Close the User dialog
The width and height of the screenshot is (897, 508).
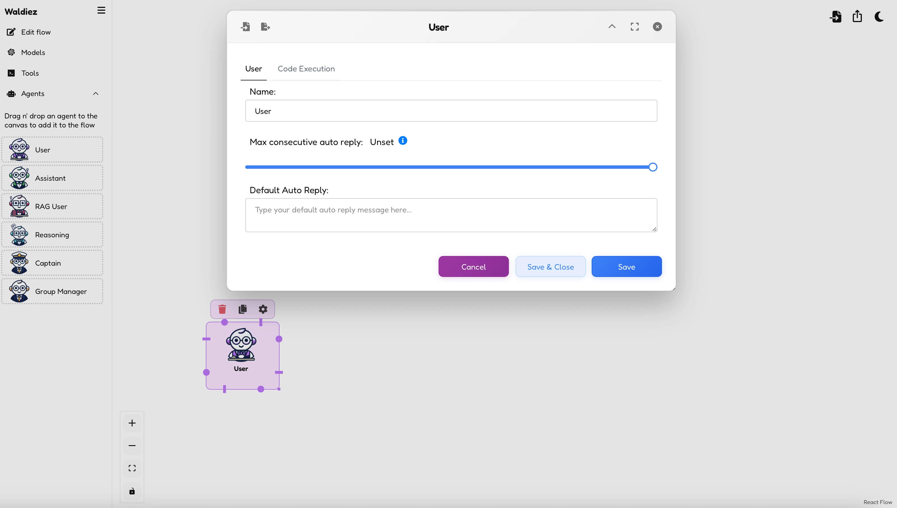tap(657, 27)
